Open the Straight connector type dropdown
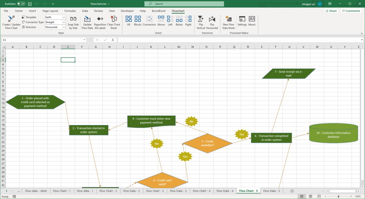The width and height of the screenshot is (365, 199). click(64, 22)
